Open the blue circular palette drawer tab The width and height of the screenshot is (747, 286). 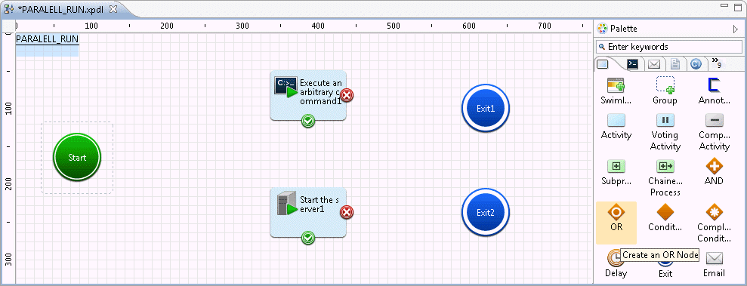(x=696, y=64)
